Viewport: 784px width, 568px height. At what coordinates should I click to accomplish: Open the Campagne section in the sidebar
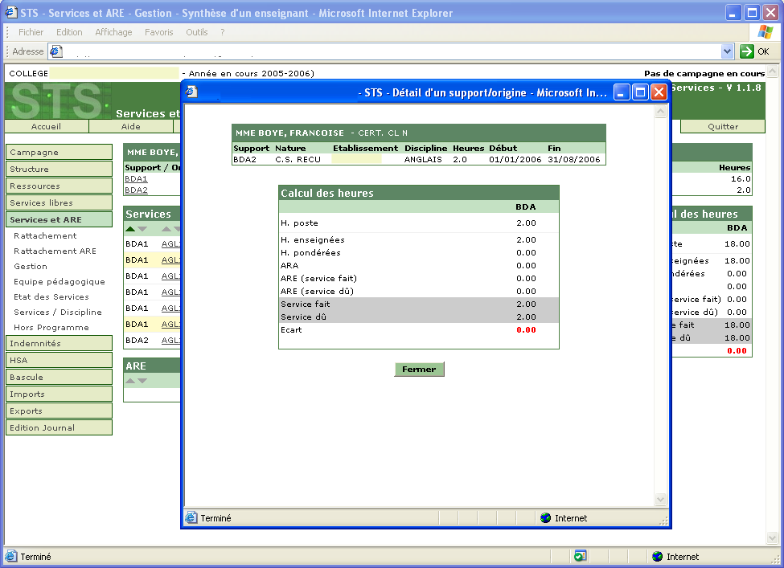pyautogui.click(x=59, y=153)
